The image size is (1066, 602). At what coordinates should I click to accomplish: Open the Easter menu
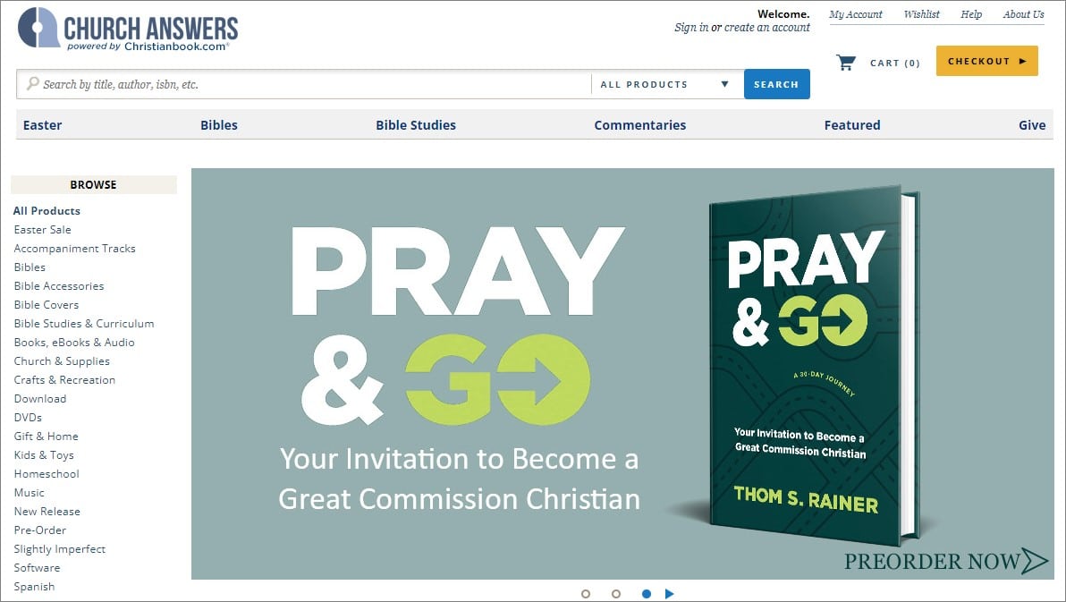[x=42, y=125]
